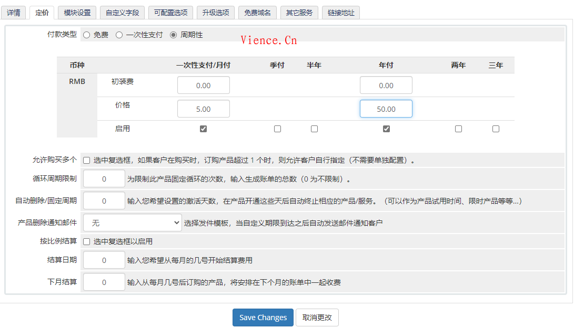Click the Save Changes button
This screenshot has height=328, width=574.
pyautogui.click(x=263, y=317)
